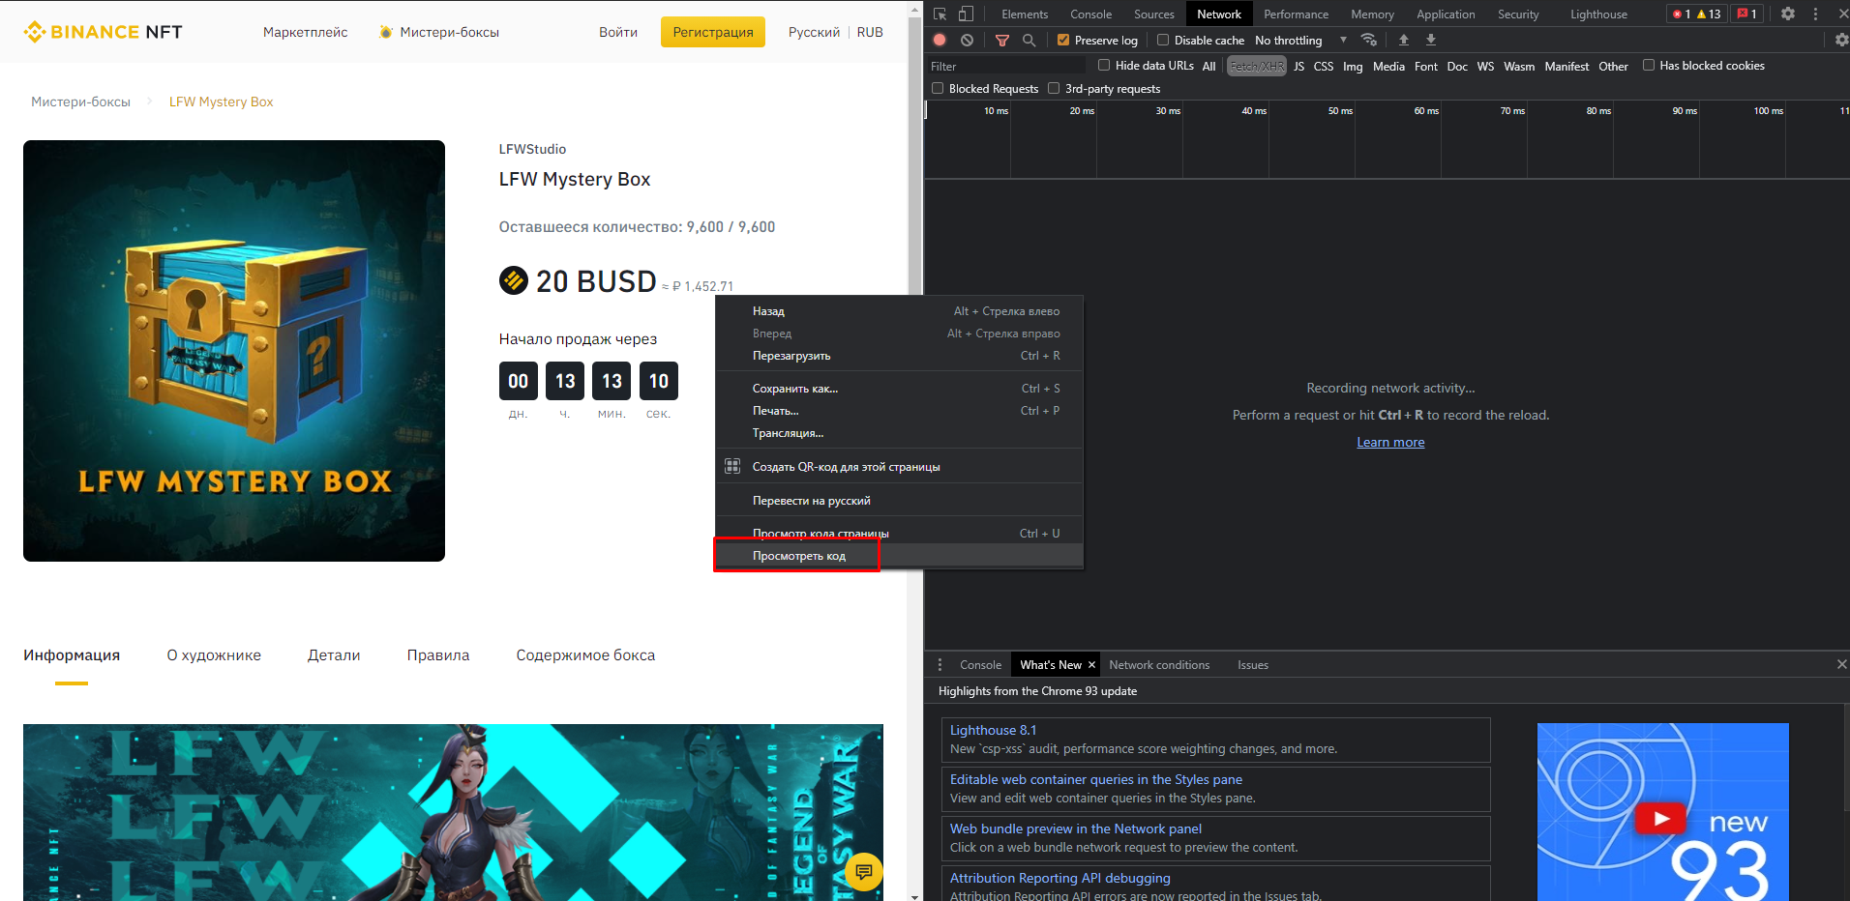The width and height of the screenshot is (1850, 901).
Task: Open the DevTools customize three-dot menu
Action: (1815, 14)
